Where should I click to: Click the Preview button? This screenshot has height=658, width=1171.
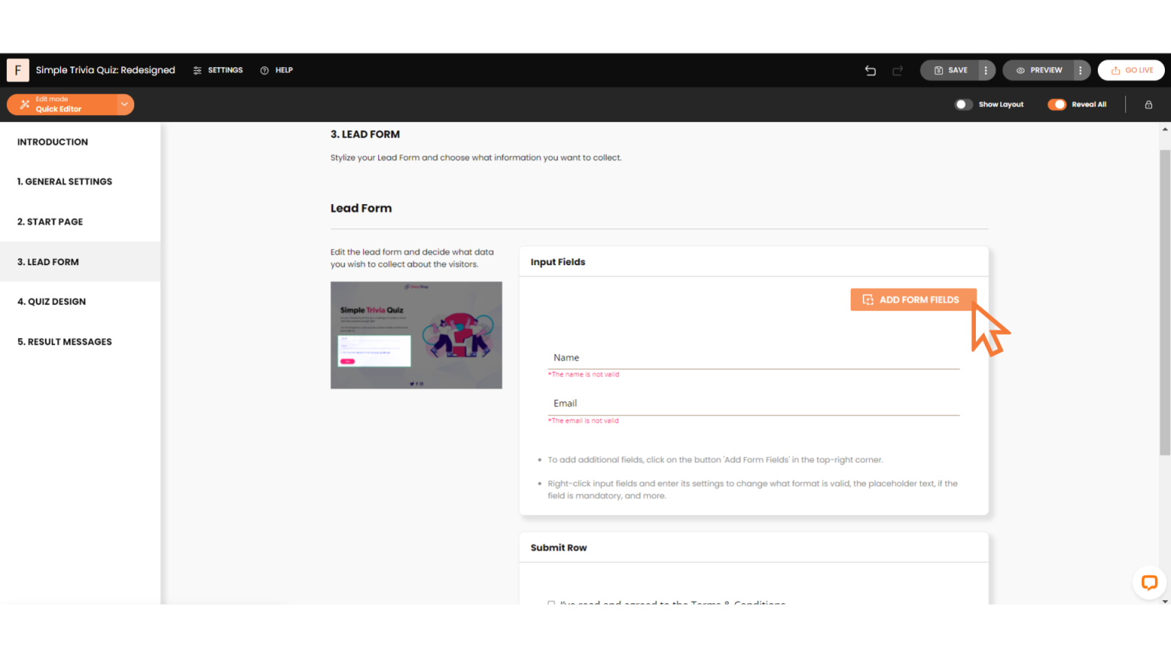pos(1038,70)
